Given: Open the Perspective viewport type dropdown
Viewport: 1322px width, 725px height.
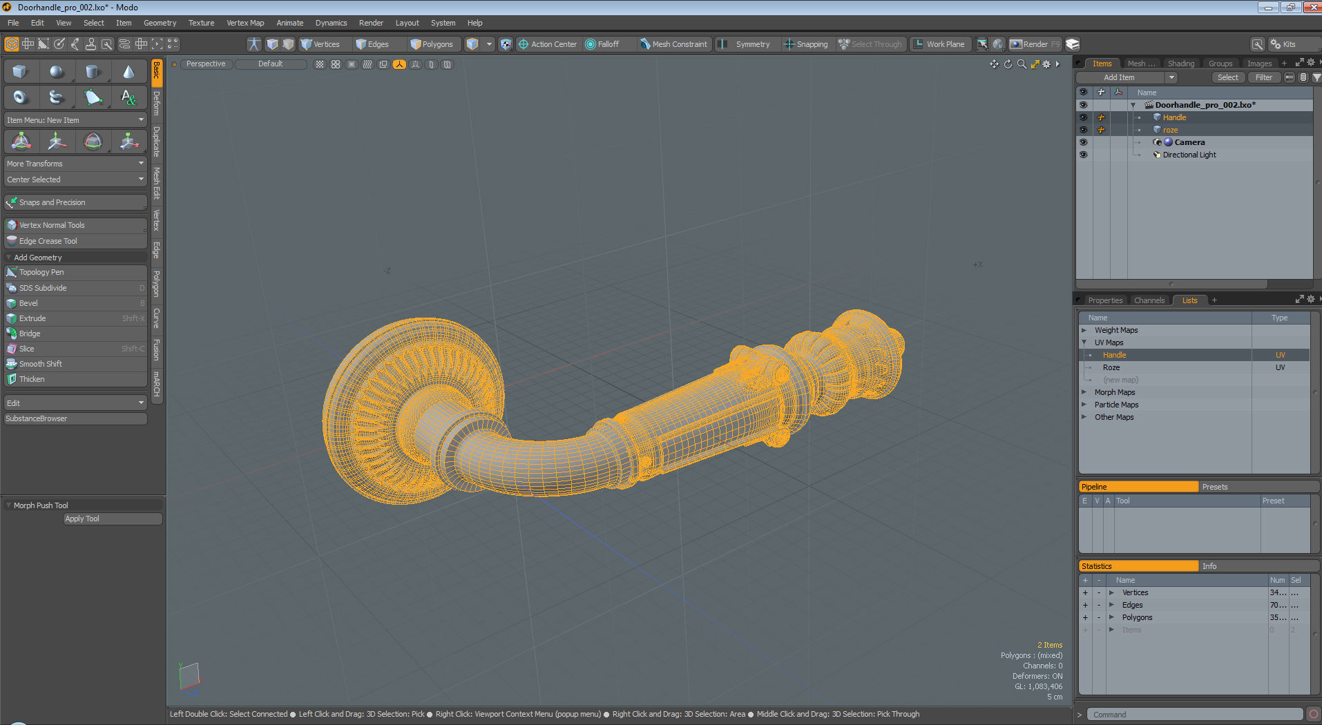Looking at the screenshot, I should tap(206, 64).
